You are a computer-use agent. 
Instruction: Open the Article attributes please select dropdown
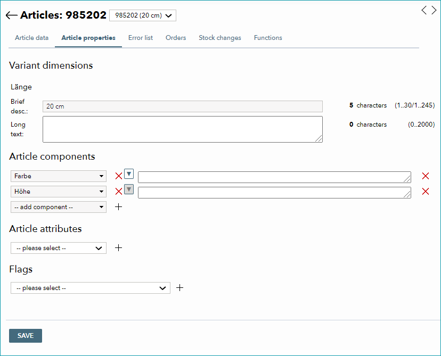[59, 248]
